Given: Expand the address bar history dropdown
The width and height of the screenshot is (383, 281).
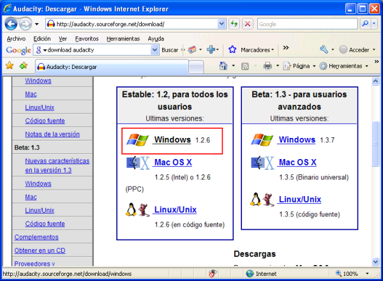Looking at the screenshot, I should 222,24.
